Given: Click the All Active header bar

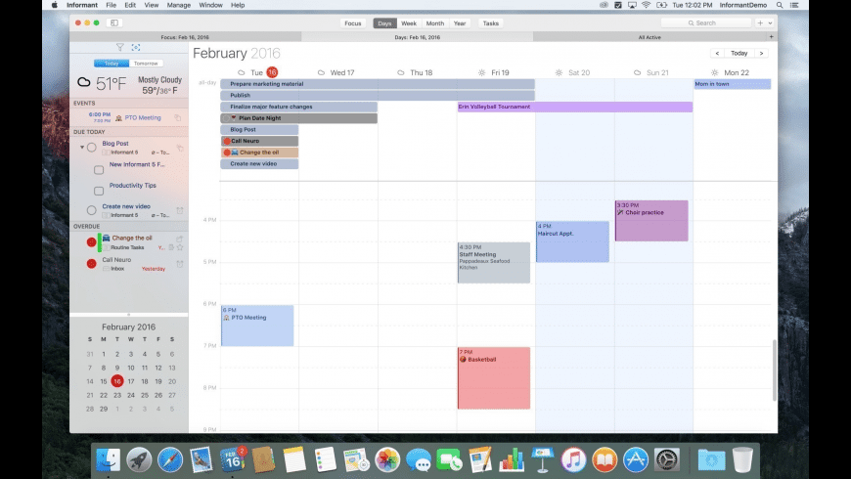Looking at the screenshot, I should [x=649, y=37].
